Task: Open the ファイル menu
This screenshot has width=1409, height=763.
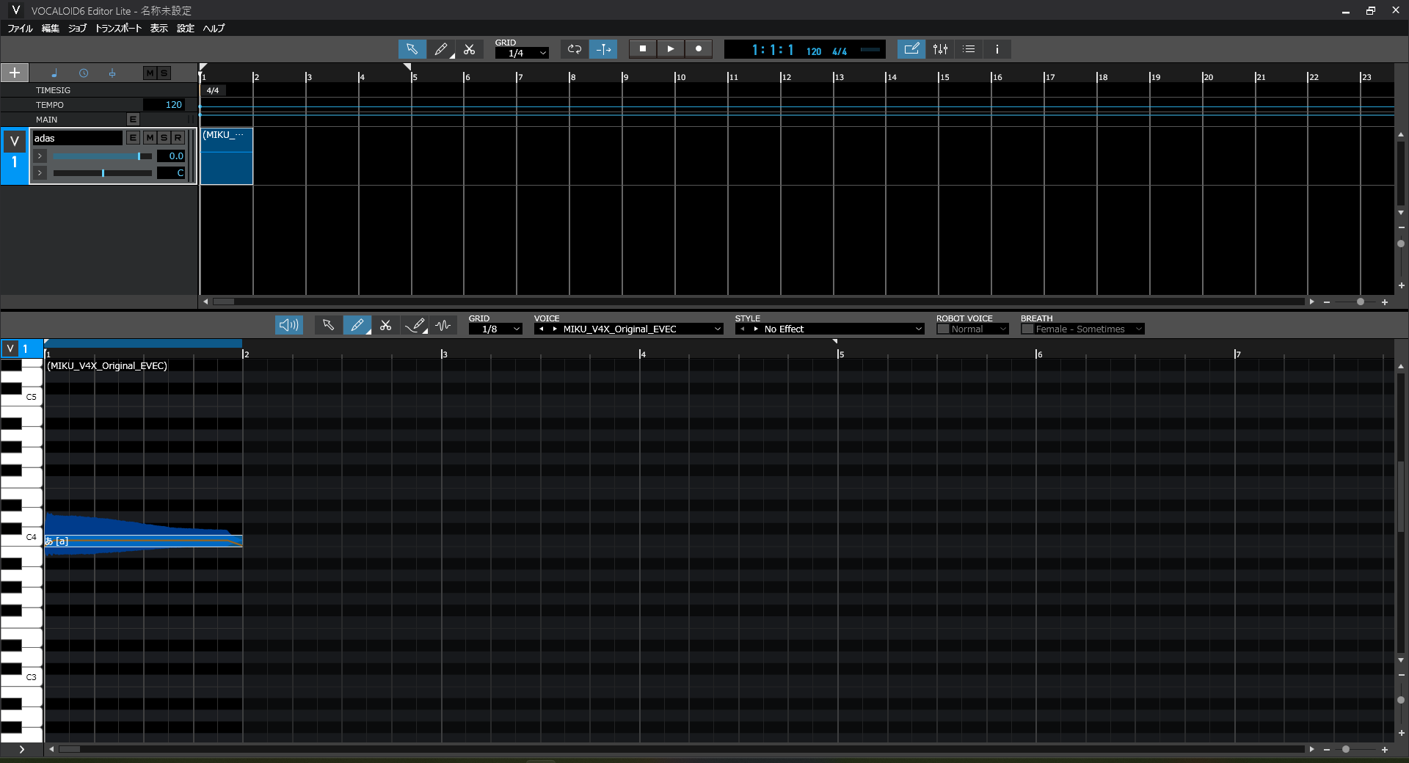Action: tap(20, 29)
